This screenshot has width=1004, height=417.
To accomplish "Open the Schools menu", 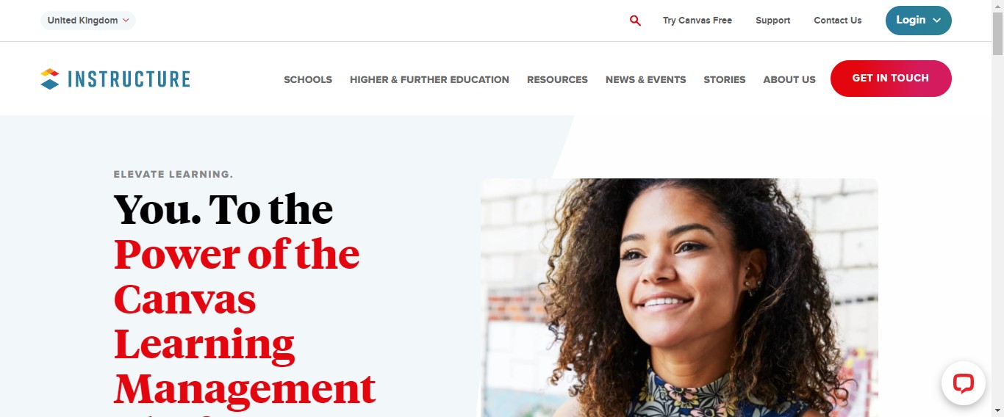I will tap(308, 79).
